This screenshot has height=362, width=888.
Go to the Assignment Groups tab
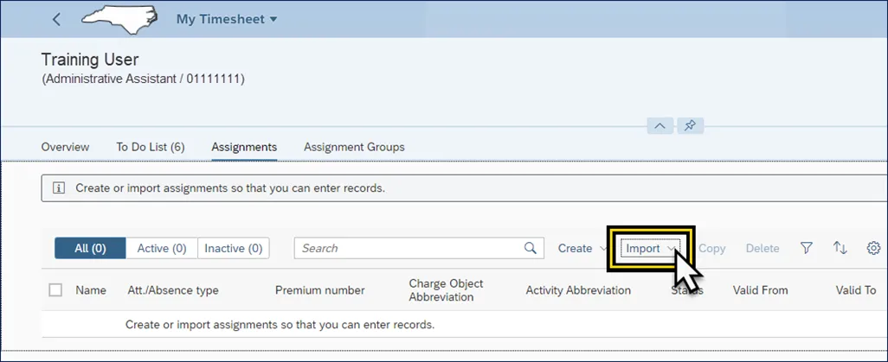point(354,147)
